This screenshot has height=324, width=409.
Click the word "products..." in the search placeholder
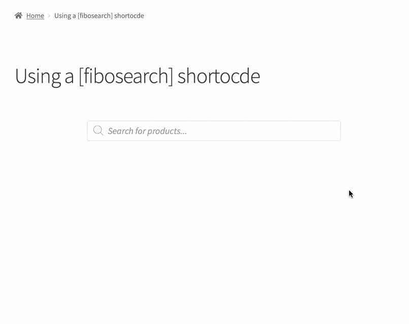167,131
